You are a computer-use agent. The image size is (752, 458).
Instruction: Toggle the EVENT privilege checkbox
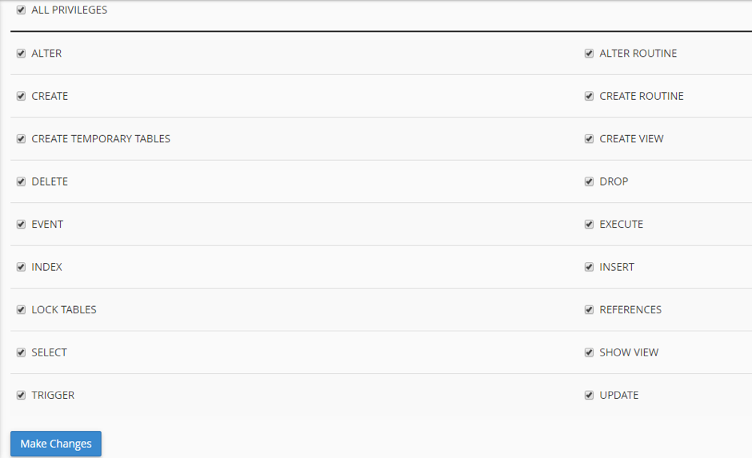(x=21, y=225)
